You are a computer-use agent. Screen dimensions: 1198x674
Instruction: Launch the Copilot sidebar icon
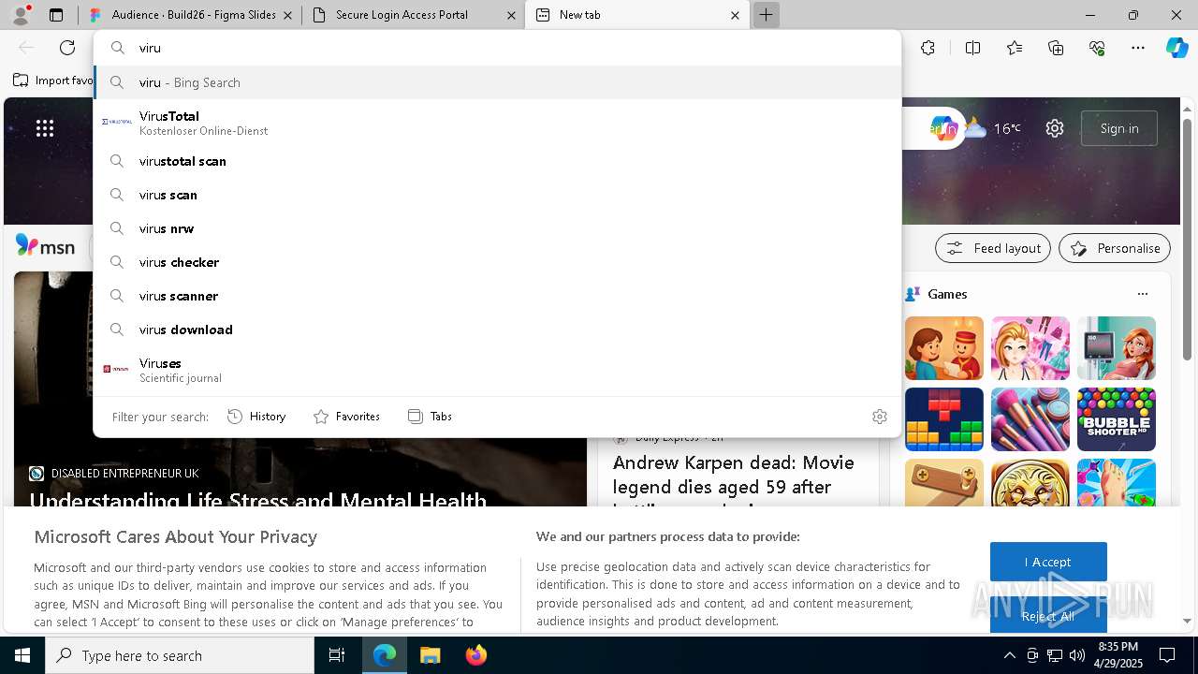tap(1176, 48)
